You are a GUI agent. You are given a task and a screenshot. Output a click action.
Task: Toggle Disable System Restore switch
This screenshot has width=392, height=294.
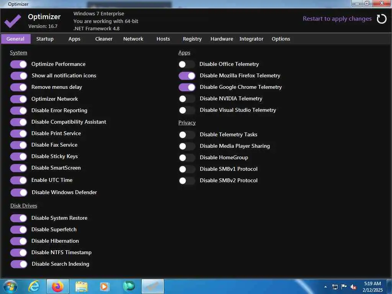coord(19,218)
